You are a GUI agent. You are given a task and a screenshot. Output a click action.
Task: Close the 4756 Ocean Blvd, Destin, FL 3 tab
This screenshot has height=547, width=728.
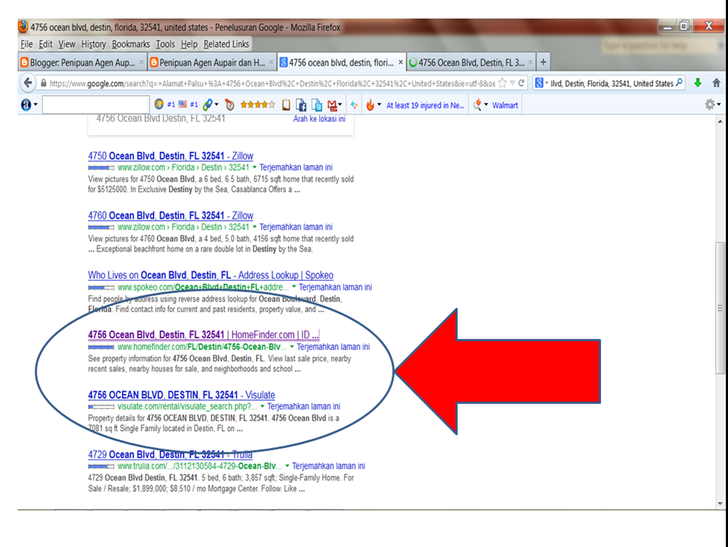pyautogui.click(x=530, y=62)
